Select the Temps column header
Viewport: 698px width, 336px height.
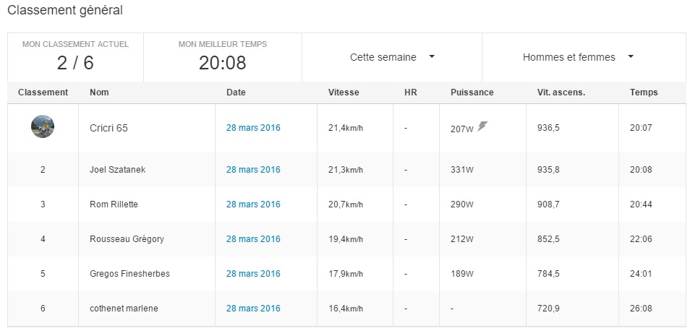644,92
